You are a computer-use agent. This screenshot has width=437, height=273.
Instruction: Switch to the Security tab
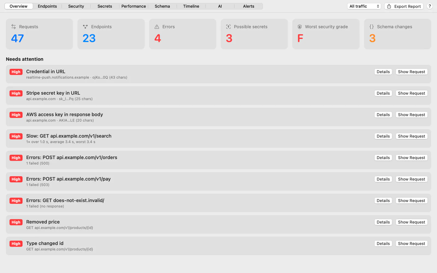(x=76, y=6)
